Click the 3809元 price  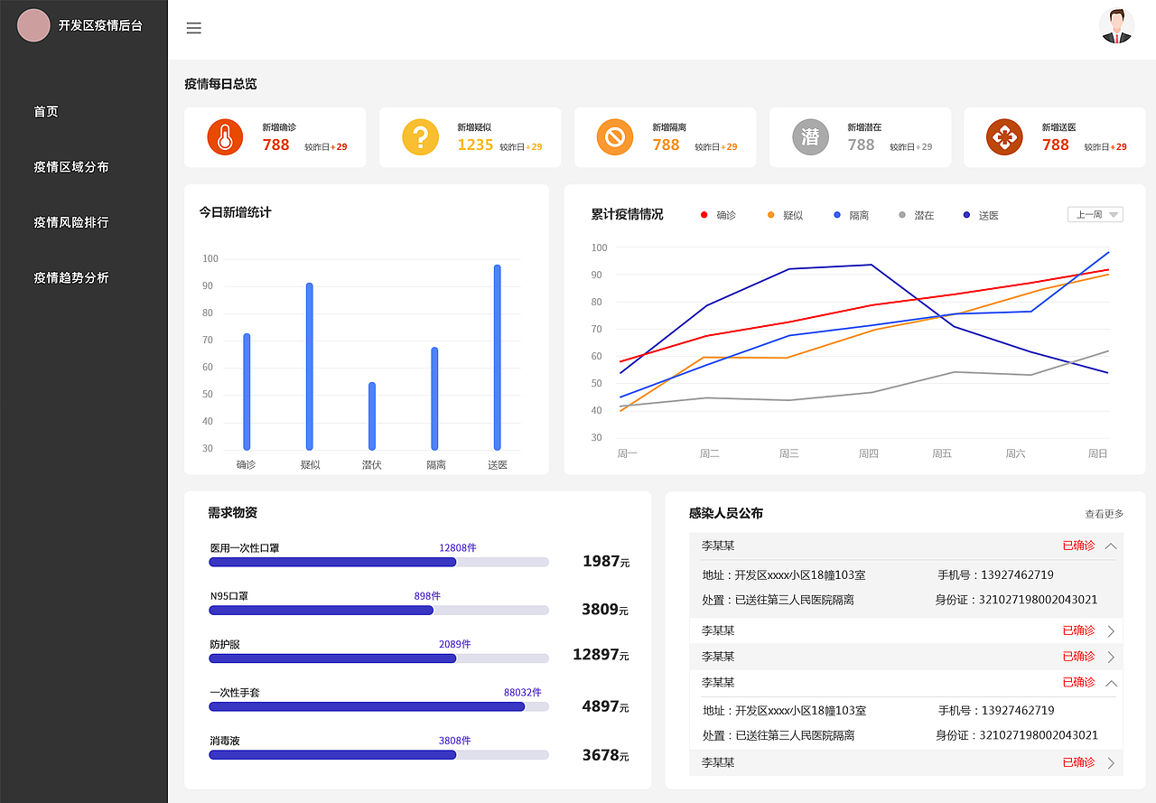605,610
